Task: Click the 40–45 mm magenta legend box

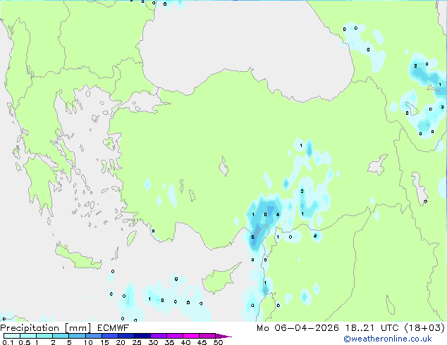Action: [191, 336]
